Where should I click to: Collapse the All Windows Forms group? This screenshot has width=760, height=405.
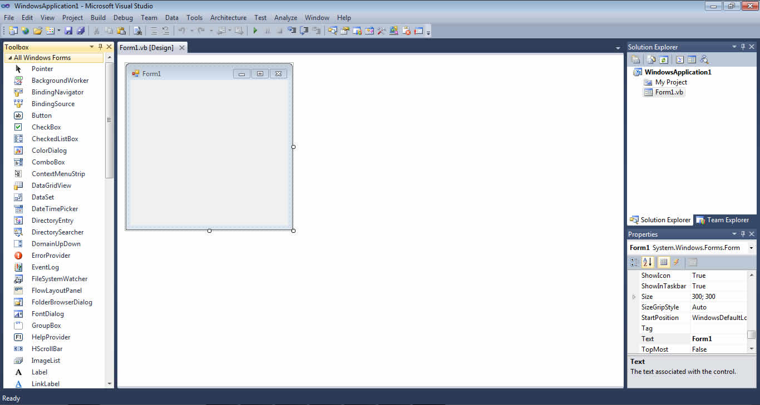tap(10, 58)
